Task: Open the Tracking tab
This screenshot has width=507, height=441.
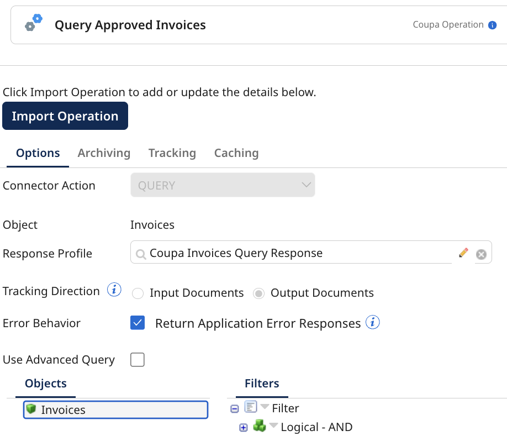Action: 172,153
